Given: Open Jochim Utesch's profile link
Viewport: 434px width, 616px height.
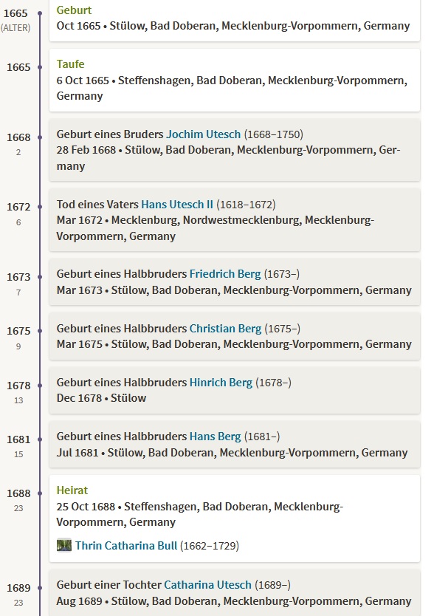Looking at the screenshot, I should coord(203,134).
